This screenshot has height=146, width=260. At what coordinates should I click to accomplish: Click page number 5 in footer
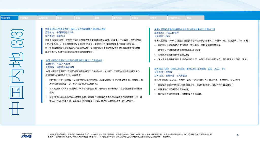(238, 135)
